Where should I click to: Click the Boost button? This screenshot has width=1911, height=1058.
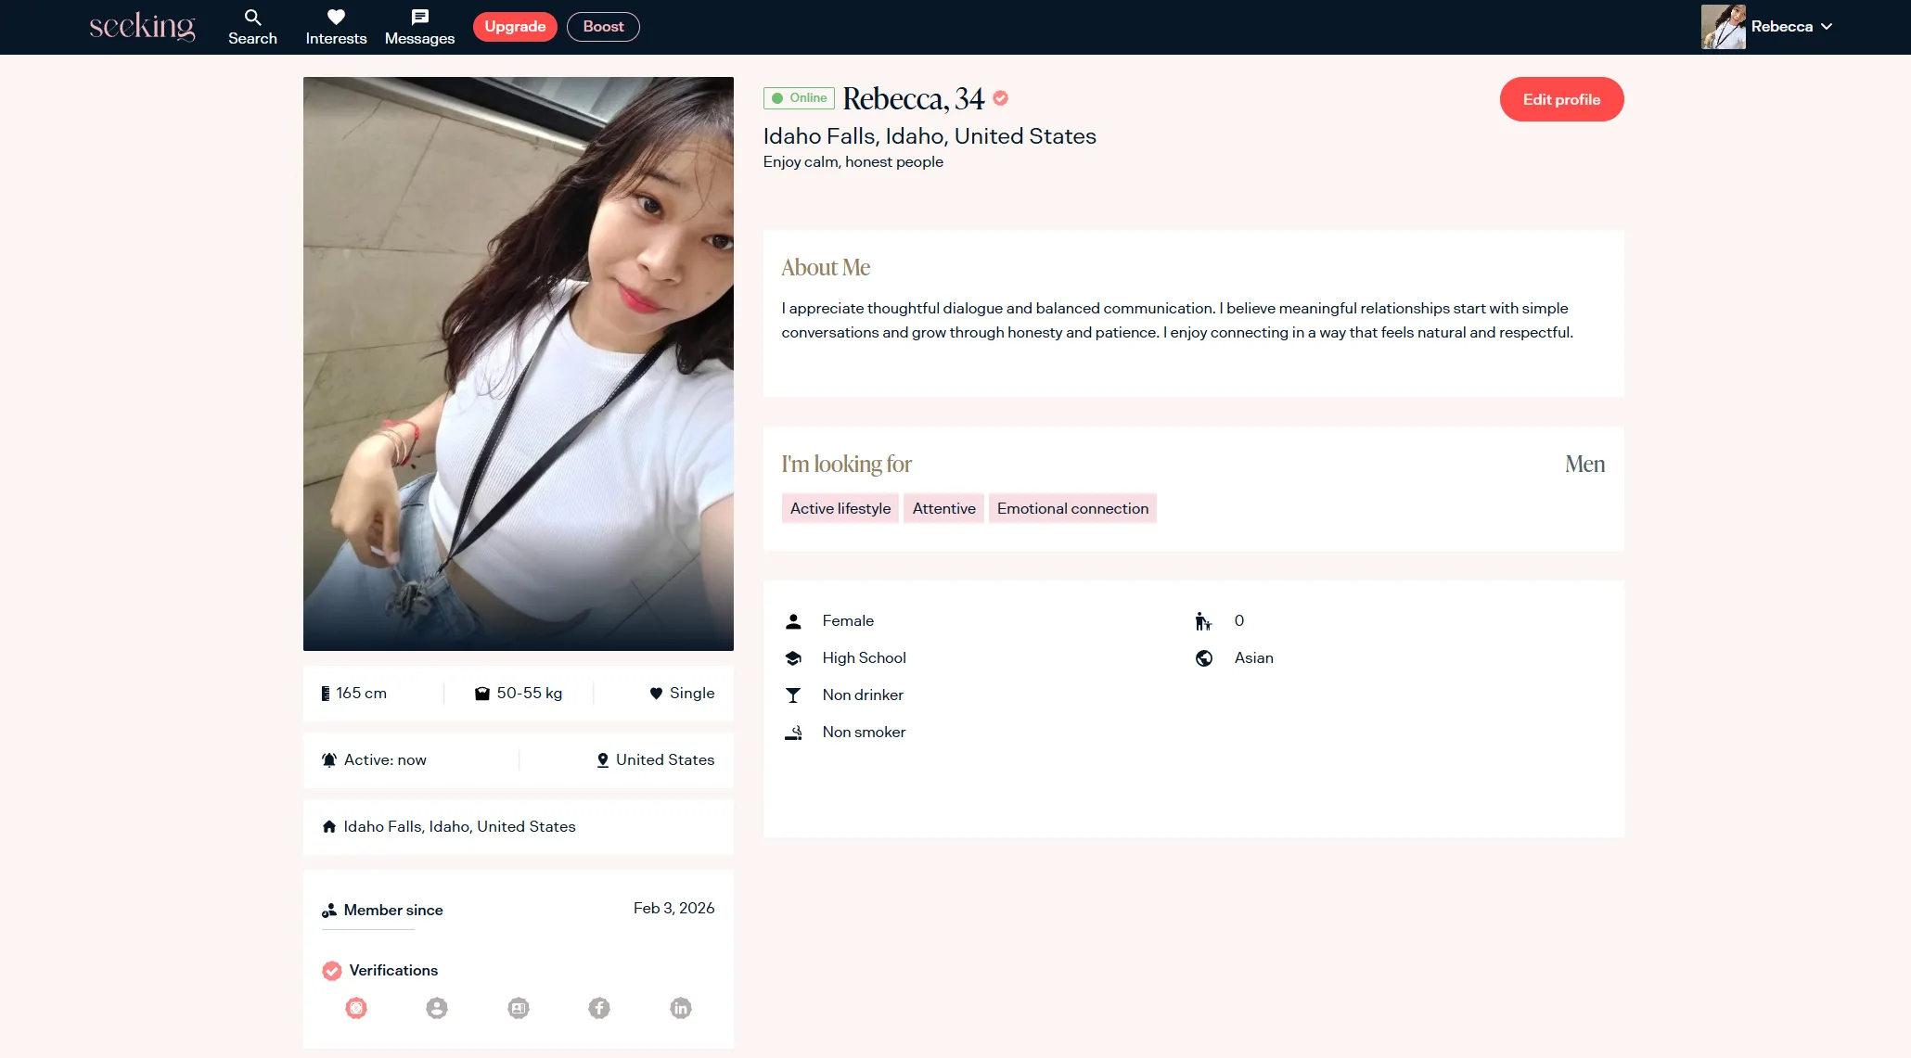(x=603, y=27)
